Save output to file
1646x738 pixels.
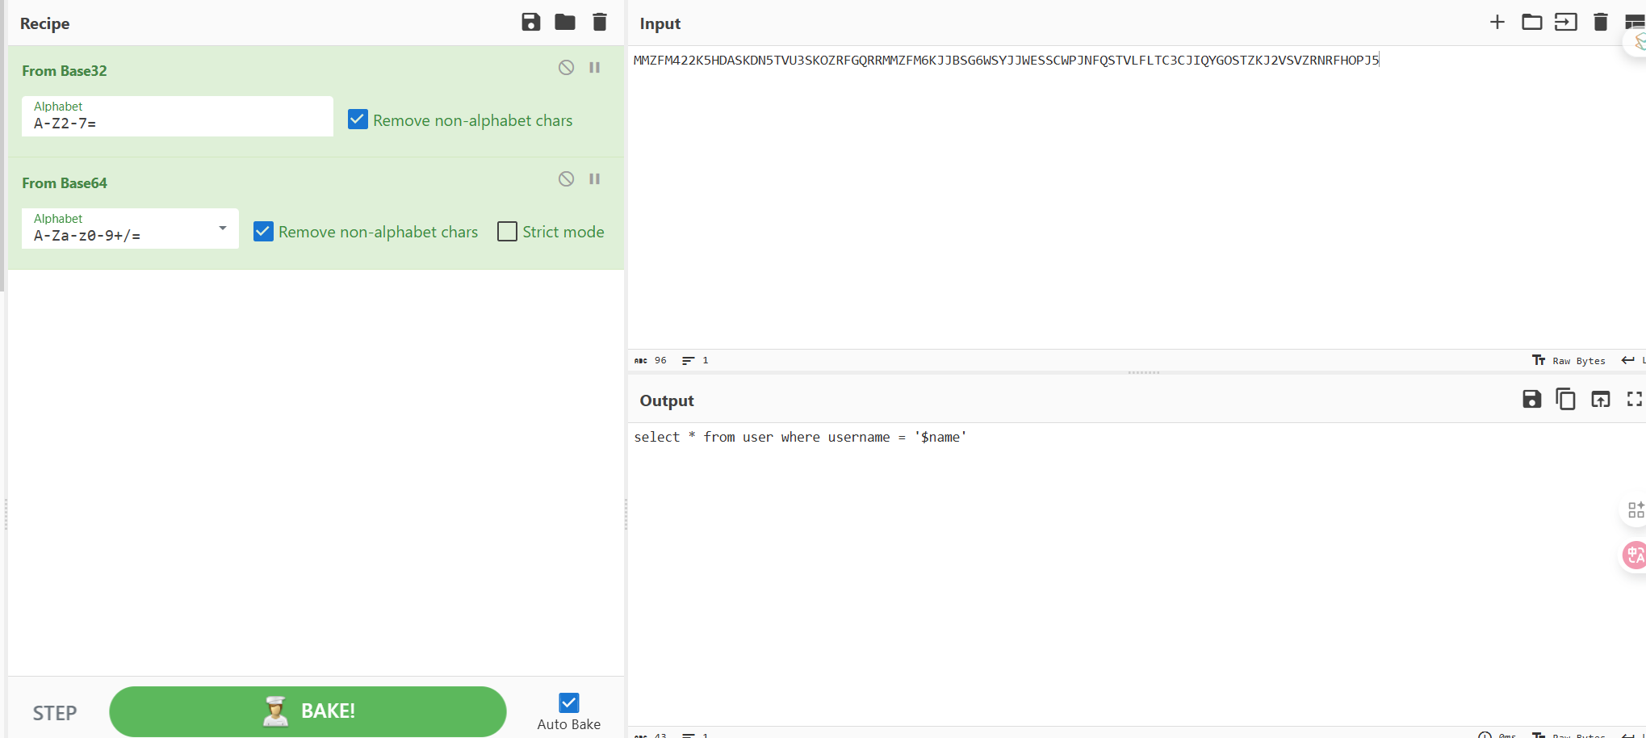1531,399
